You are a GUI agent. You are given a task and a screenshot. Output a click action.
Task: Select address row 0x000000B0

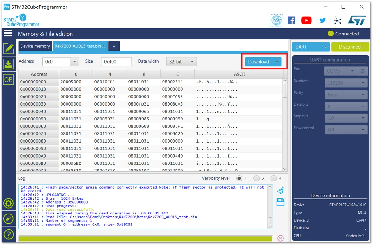[x=39, y=163]
